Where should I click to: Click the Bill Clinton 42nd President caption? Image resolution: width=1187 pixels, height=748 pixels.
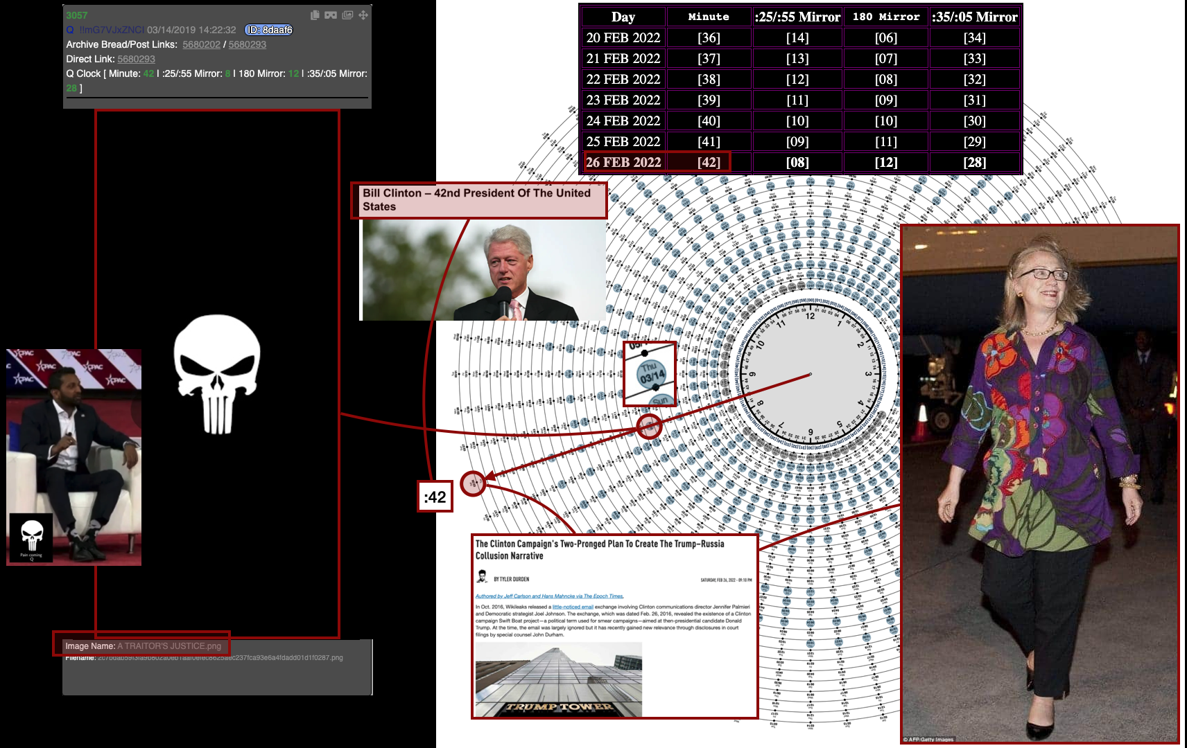[x=479, y=200]
